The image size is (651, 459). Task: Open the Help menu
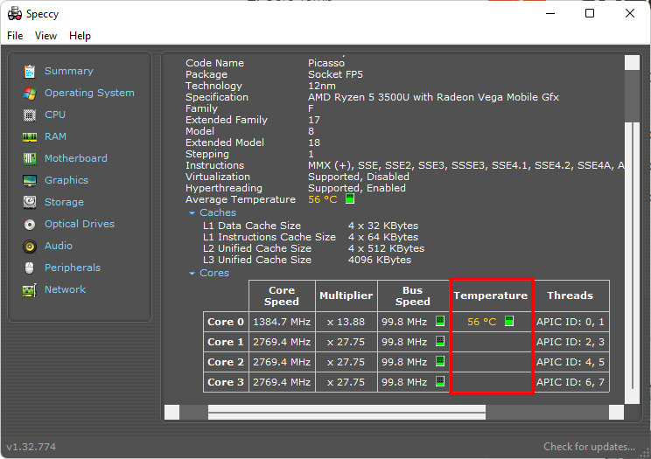pyautogui.click(x=80, y=36)
